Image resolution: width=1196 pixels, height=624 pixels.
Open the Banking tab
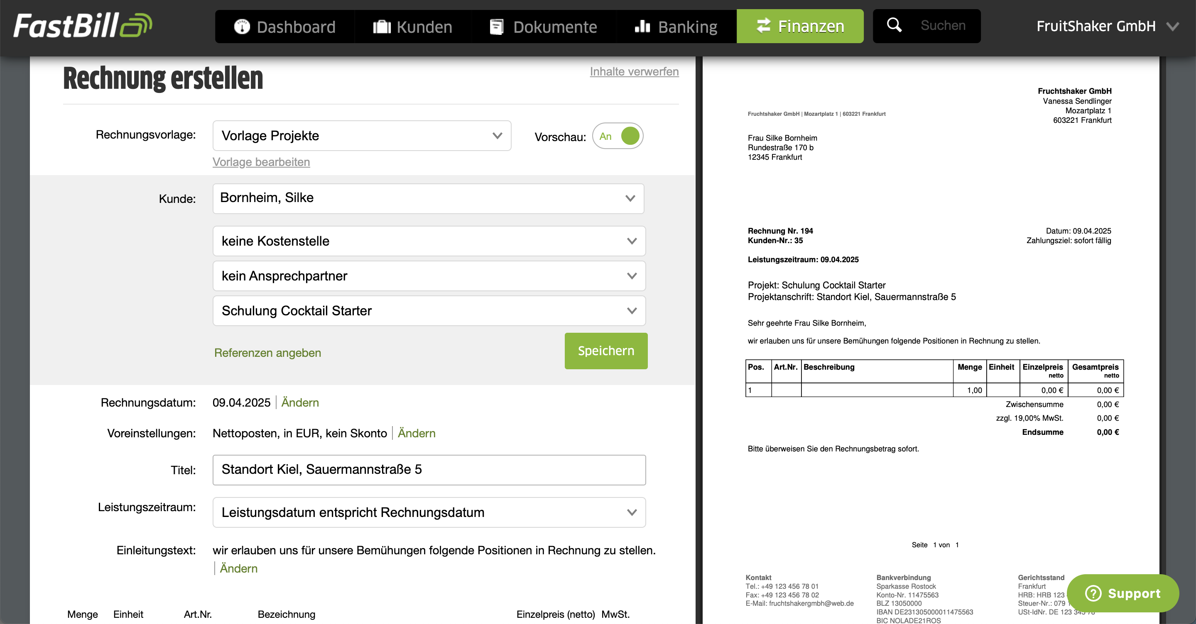pyautogui.click(x=676, y=27)
